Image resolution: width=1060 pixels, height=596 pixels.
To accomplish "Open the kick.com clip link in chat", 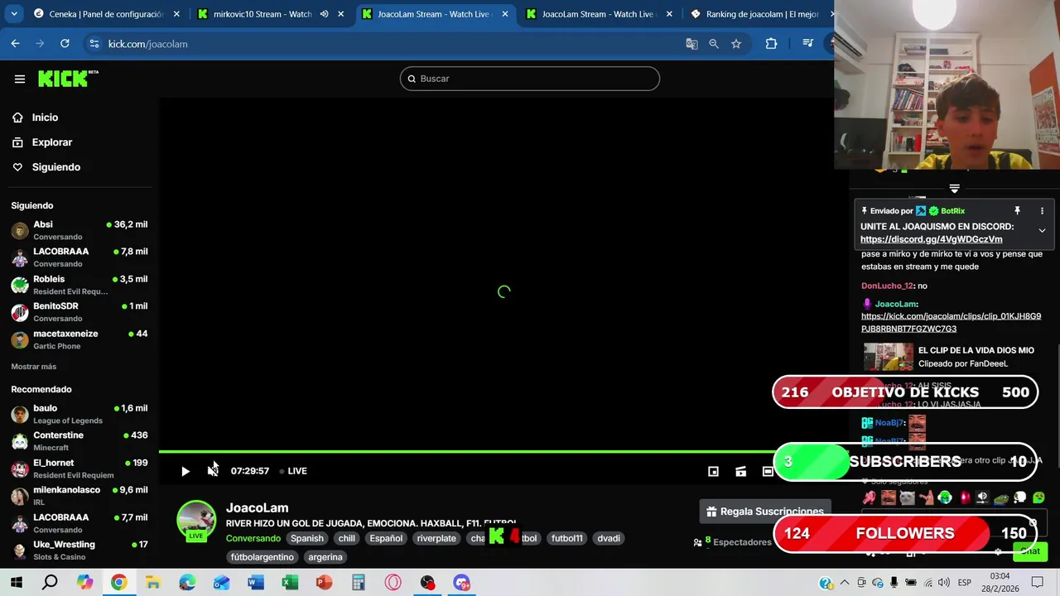I will pos(951,322).
